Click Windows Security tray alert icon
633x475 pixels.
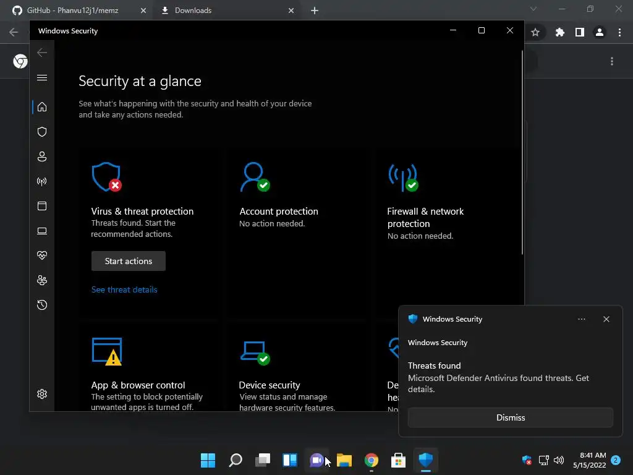tap(527, 460)
